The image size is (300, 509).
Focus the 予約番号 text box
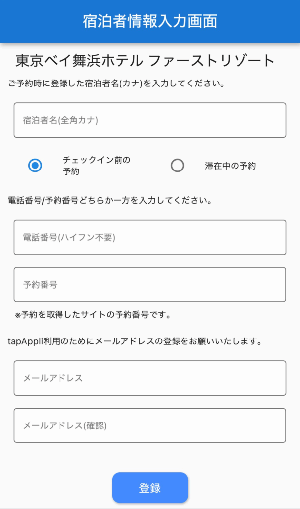[x=150, y=285]
